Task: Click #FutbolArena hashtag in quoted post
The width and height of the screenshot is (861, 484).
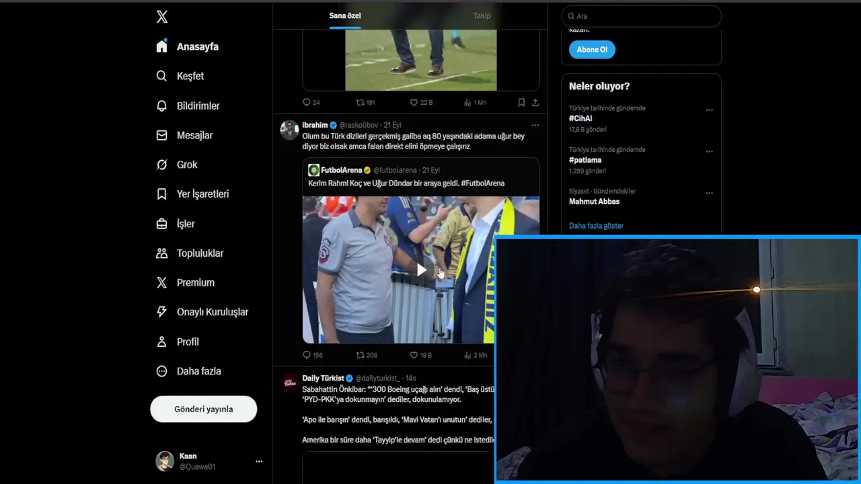Action: pyautogui.click(x=483, y=184)
